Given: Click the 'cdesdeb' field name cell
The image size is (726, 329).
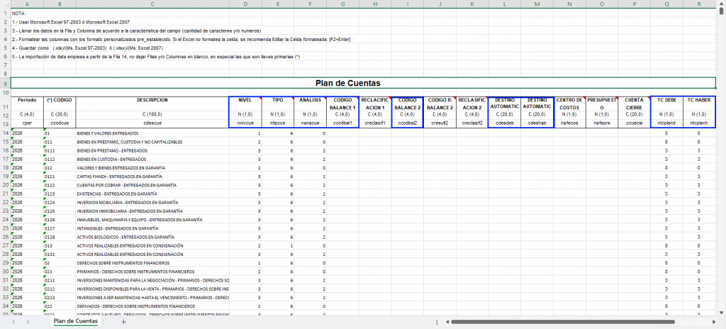Looking at the screenshot, I should click(x=505, y=123).
